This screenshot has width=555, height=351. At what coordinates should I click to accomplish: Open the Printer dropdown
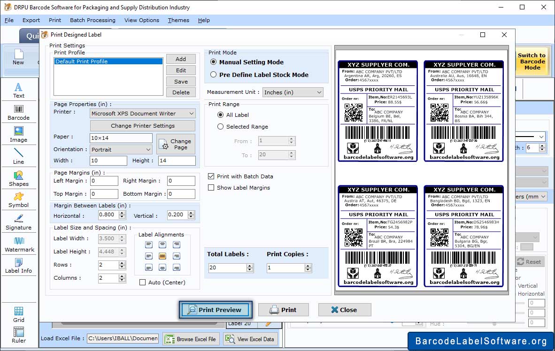(143, 114)
